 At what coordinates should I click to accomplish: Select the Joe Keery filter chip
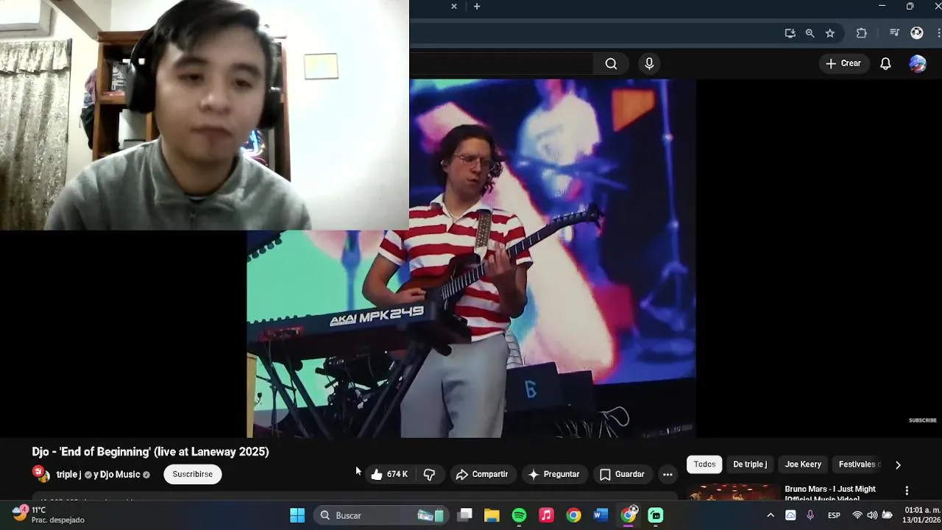[803, 464]
